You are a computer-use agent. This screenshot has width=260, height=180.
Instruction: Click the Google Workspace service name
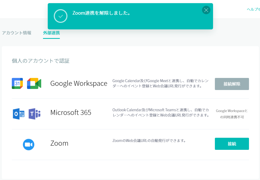coord(79,83)
